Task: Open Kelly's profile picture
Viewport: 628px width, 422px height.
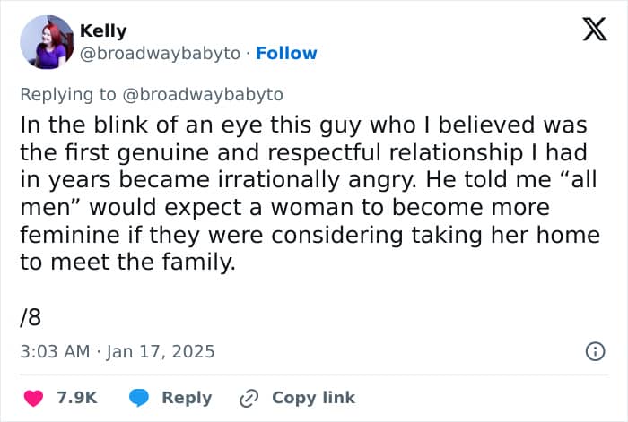Action: tap(48, 42)
